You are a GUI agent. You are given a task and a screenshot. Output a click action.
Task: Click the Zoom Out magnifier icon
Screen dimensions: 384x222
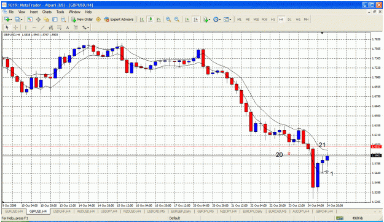[176, 19]
